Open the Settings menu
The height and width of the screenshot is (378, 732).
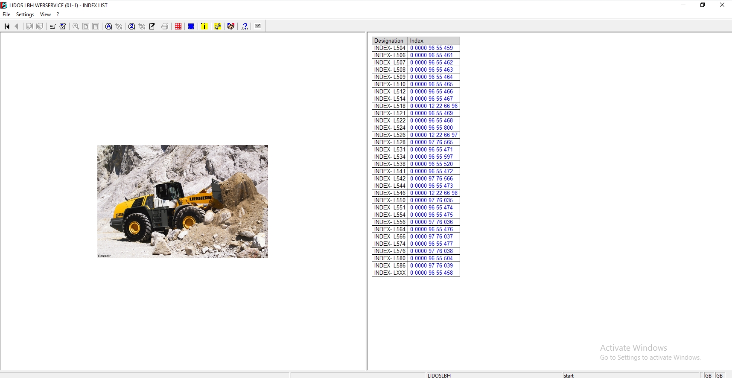click(x=25, y=15)
